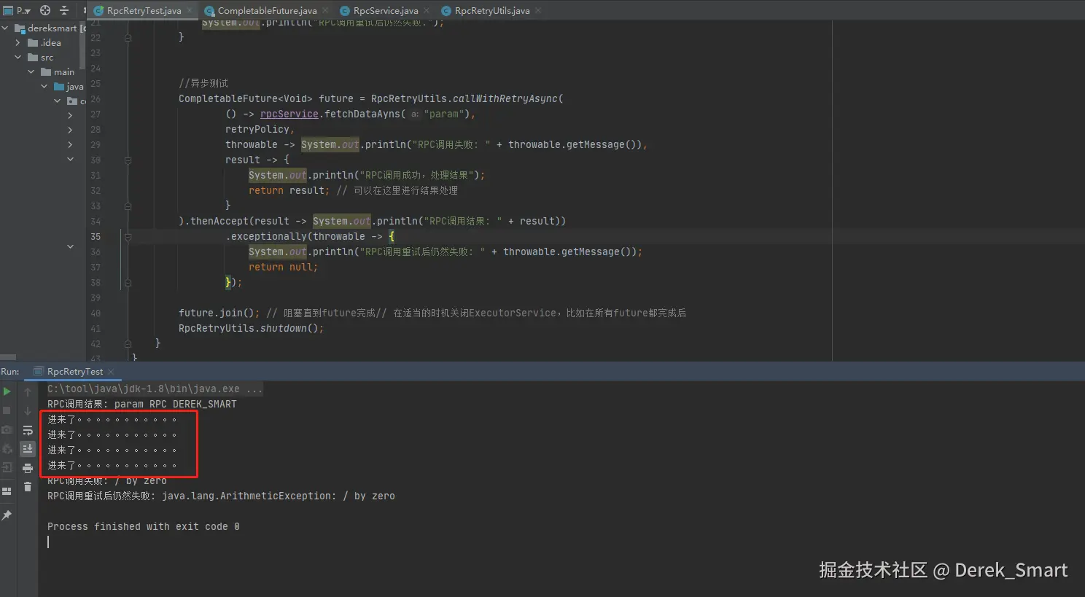The height and width of the screenshot is (597, 1085).
Task: Click the src folder icon in project tree
Action: pos(33,58)
